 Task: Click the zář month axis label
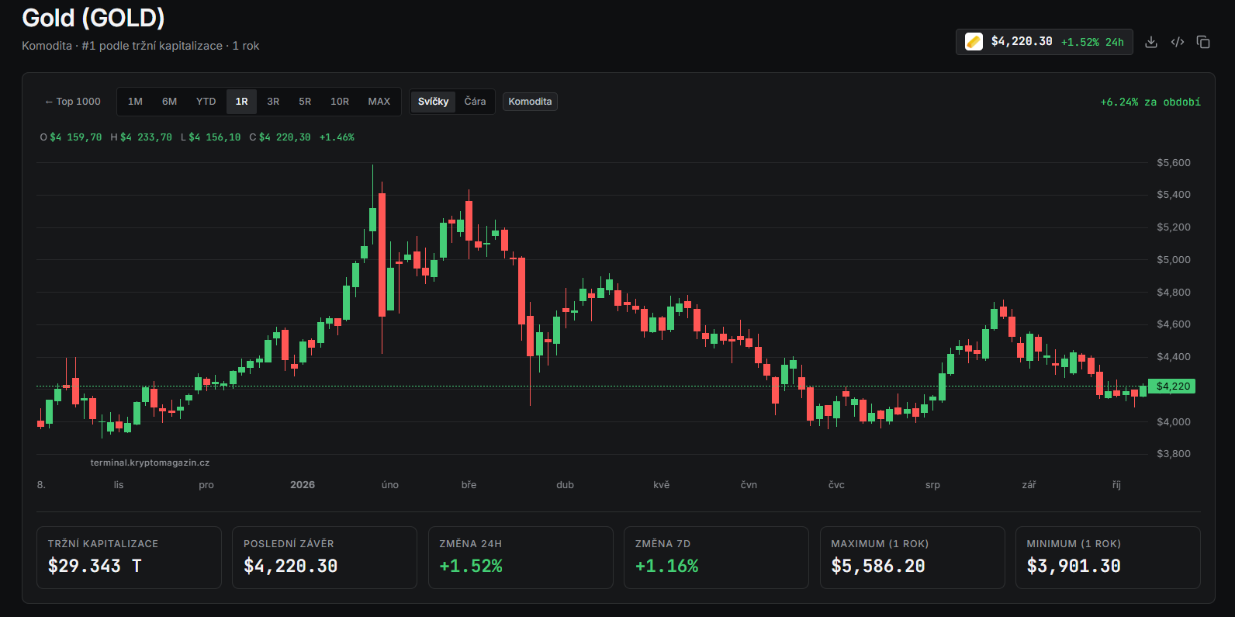[1029, 485]
